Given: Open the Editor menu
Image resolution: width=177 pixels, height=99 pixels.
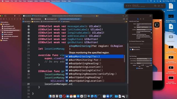Looking at the screenshot, I should [36, 1].
